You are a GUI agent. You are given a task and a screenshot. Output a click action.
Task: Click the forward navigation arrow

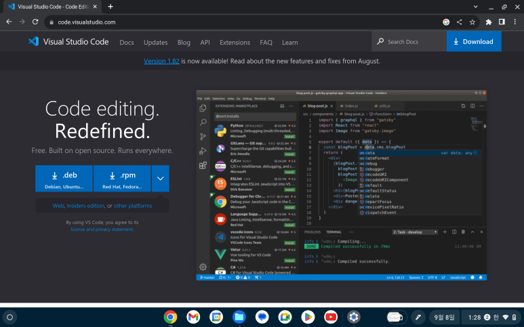(x=22, y=22)
